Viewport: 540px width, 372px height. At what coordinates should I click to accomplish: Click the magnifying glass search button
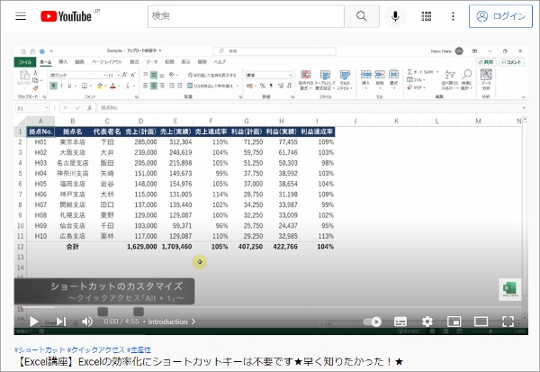point(361,16)
